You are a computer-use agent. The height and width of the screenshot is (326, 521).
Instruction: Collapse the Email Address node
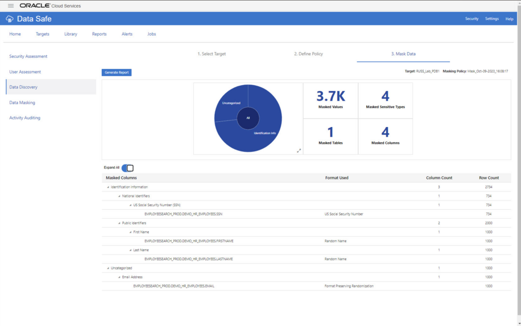[x=119, y=277]
